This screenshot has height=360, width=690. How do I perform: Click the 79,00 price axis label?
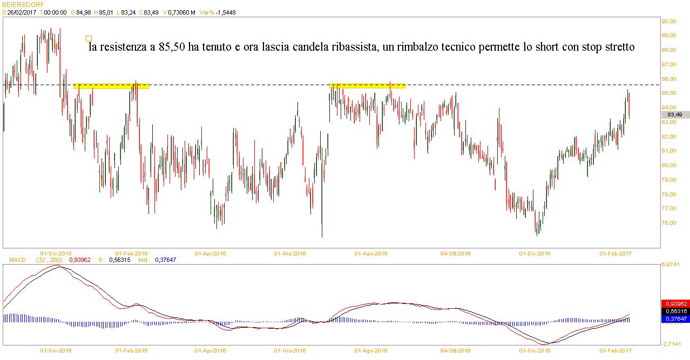point(670,180)
